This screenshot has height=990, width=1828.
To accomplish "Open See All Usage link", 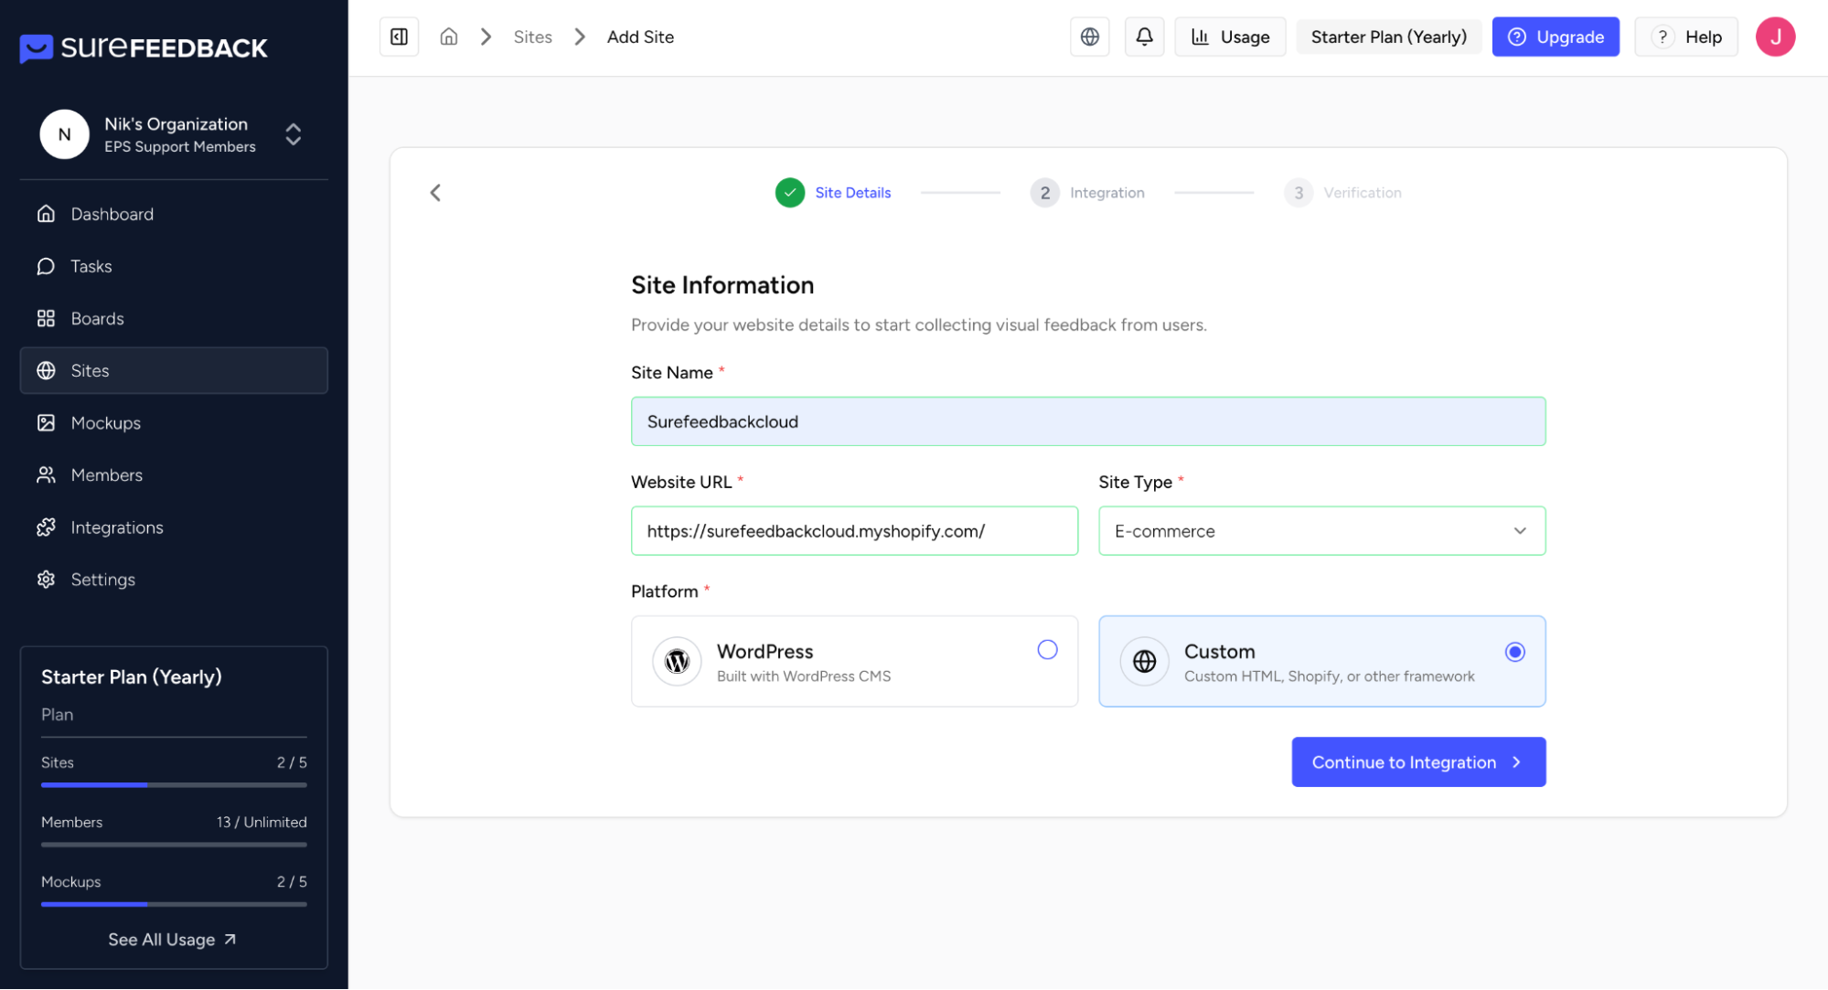I will click(172, 940).
